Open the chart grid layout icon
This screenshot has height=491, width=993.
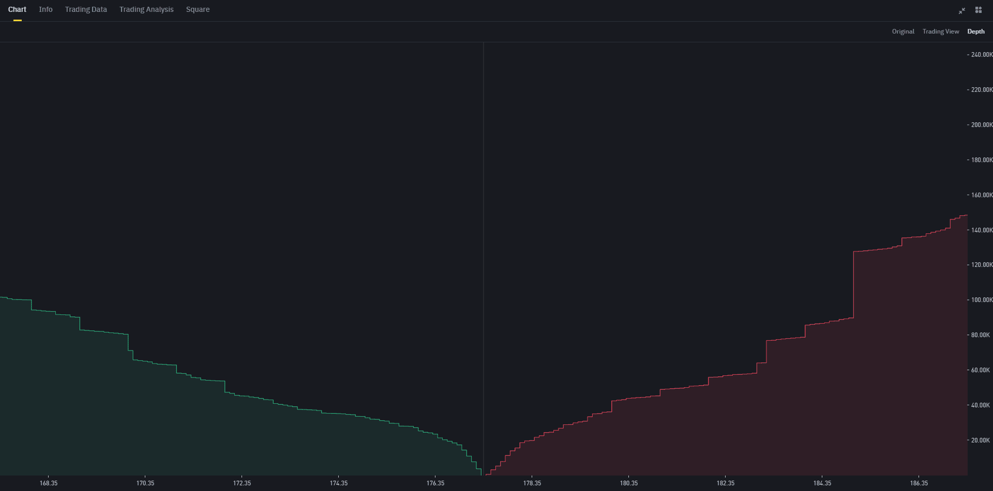[979, 10]
